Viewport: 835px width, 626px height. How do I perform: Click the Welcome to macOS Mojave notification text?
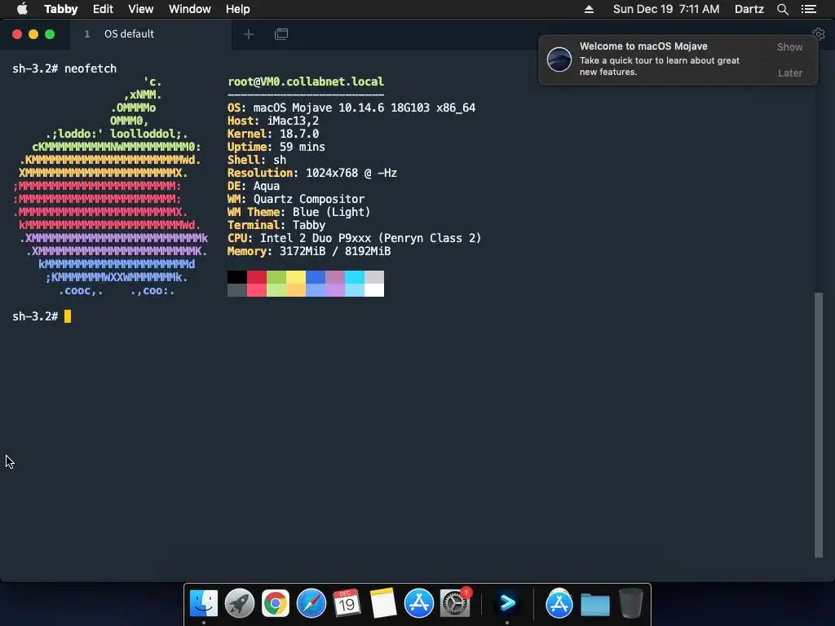point(643,46)
